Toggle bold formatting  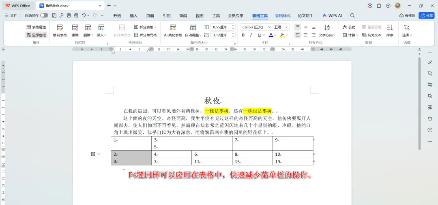point(243,35)
